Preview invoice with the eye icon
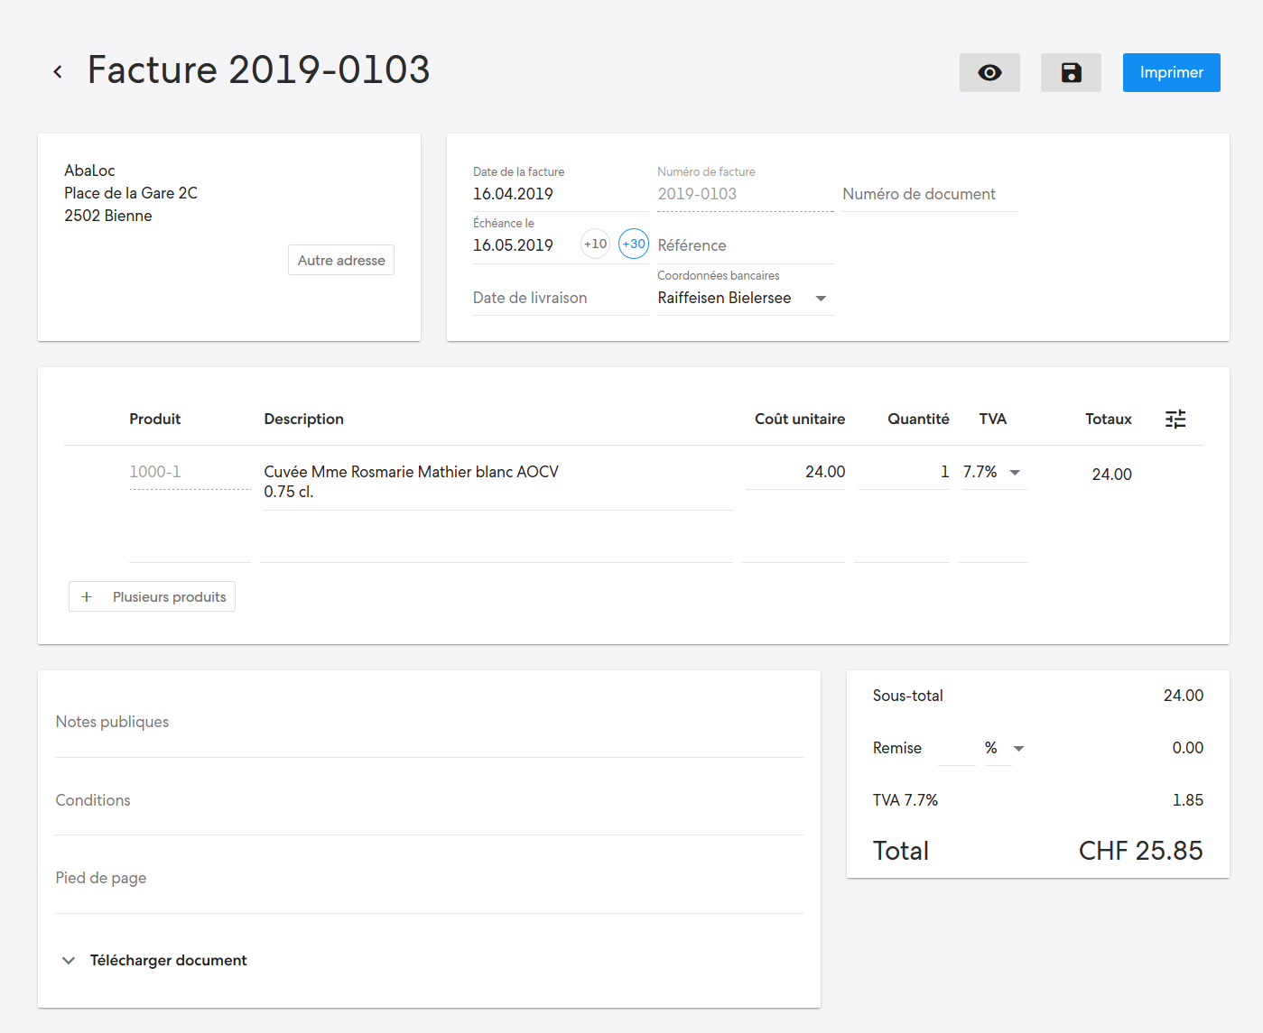This screenshot has width=1263, height=1033. 989,72
